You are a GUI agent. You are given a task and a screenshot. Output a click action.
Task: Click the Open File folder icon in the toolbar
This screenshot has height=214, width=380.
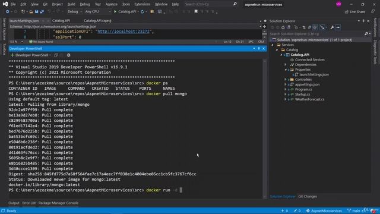[x=31, y=12]
